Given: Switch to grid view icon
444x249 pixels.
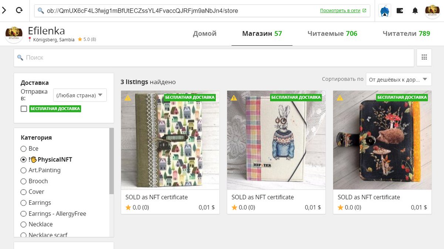Looking at the screenshot, I should pyautogui.click(x=424, y=58).
